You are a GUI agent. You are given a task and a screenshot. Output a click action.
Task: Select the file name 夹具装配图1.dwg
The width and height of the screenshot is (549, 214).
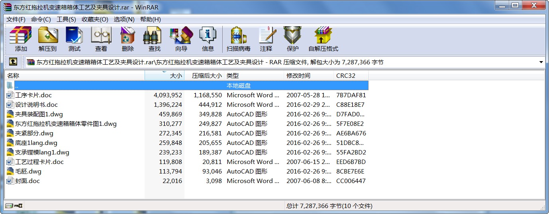coord(39,114)
